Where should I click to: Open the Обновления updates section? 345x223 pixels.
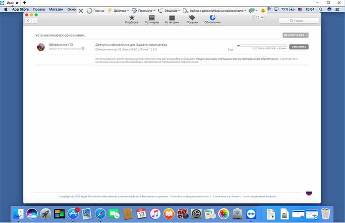[212, 20]
